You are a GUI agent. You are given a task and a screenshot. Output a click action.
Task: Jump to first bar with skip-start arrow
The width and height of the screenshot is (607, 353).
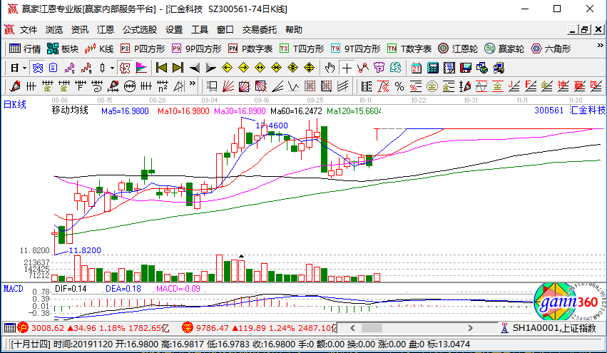(x=161, y=68)
